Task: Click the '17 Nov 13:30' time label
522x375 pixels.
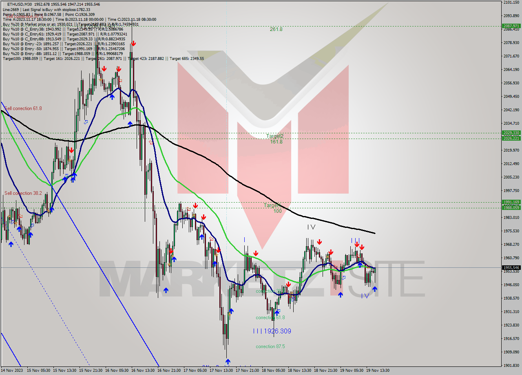Action: pos(221,371)
